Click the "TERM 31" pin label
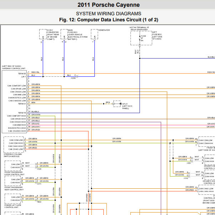Viewport: 215px width, 215px height. tap(22, 104)
